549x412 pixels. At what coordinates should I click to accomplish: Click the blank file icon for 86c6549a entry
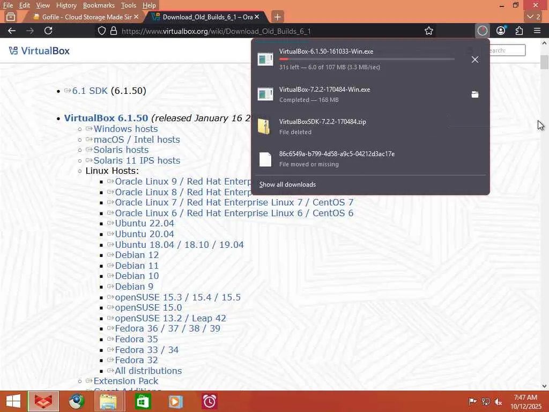265,159
